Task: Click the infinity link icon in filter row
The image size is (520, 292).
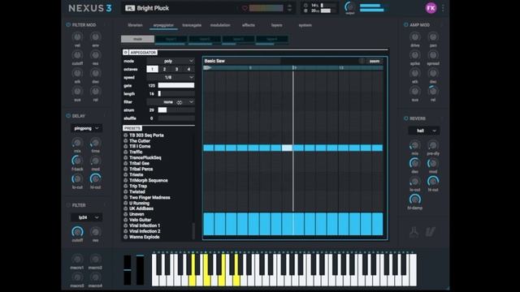Action: tap(180, 102)
